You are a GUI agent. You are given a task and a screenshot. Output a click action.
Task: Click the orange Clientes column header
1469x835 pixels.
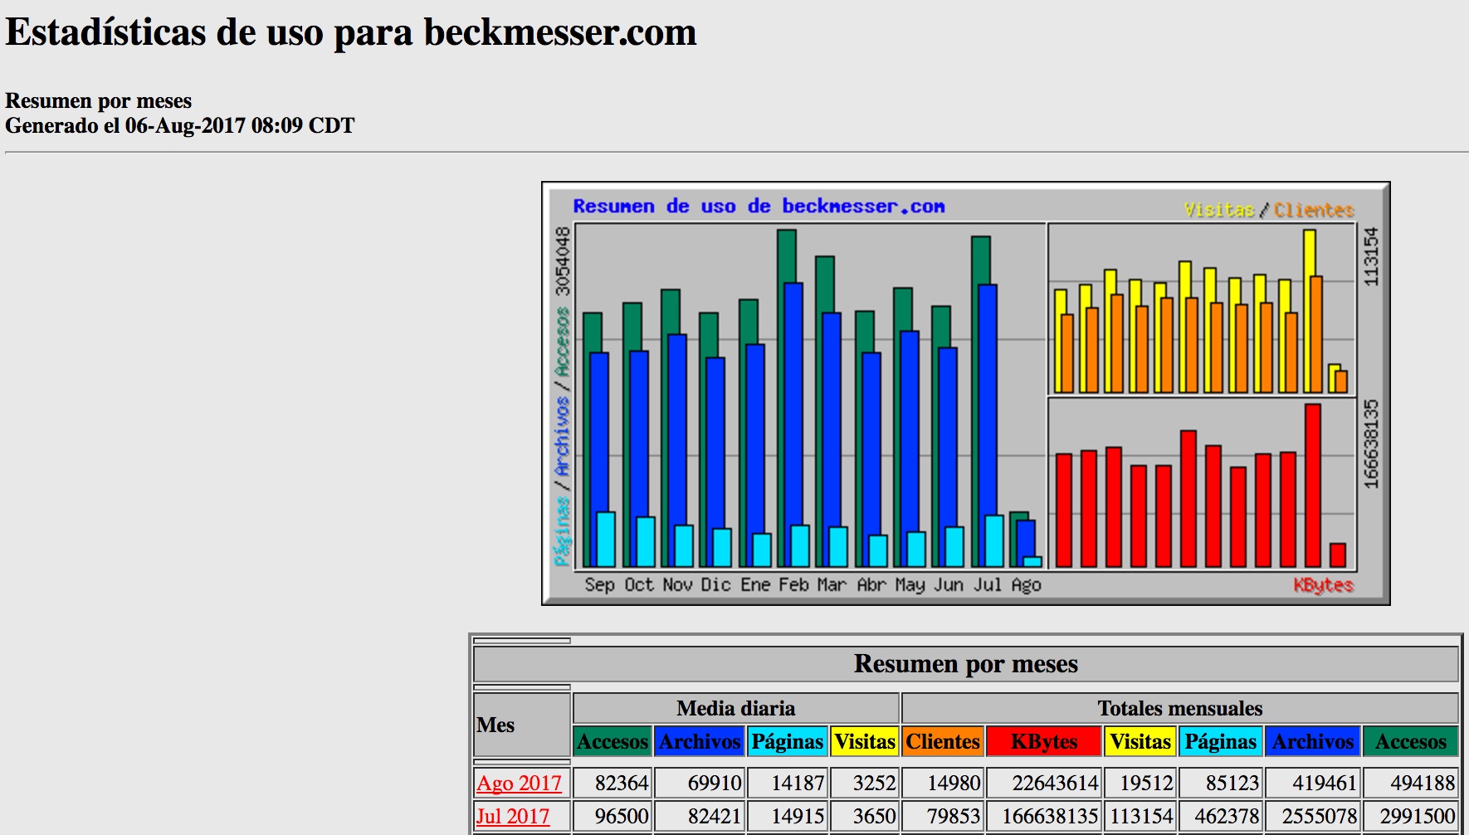[x=942, y=741]
